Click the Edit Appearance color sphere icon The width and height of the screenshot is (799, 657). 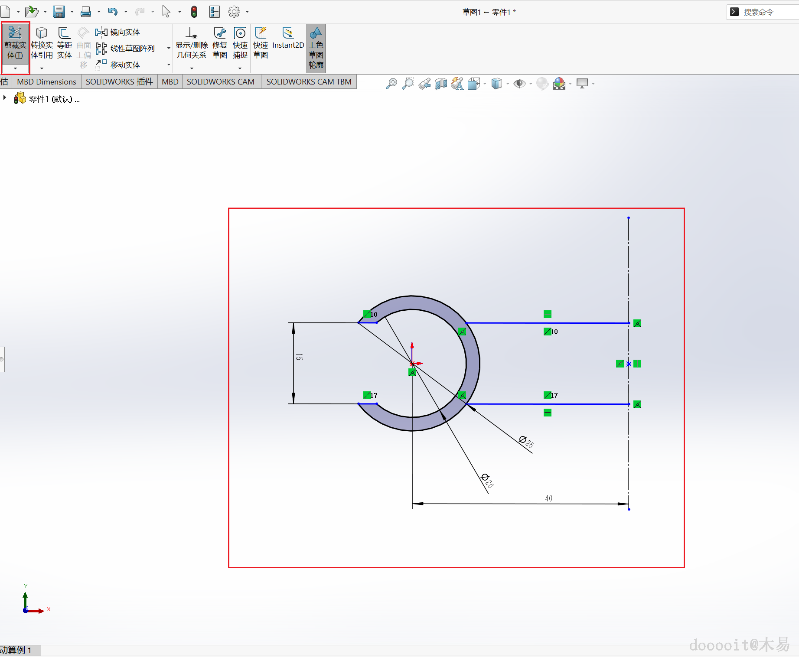pos(559,83)
